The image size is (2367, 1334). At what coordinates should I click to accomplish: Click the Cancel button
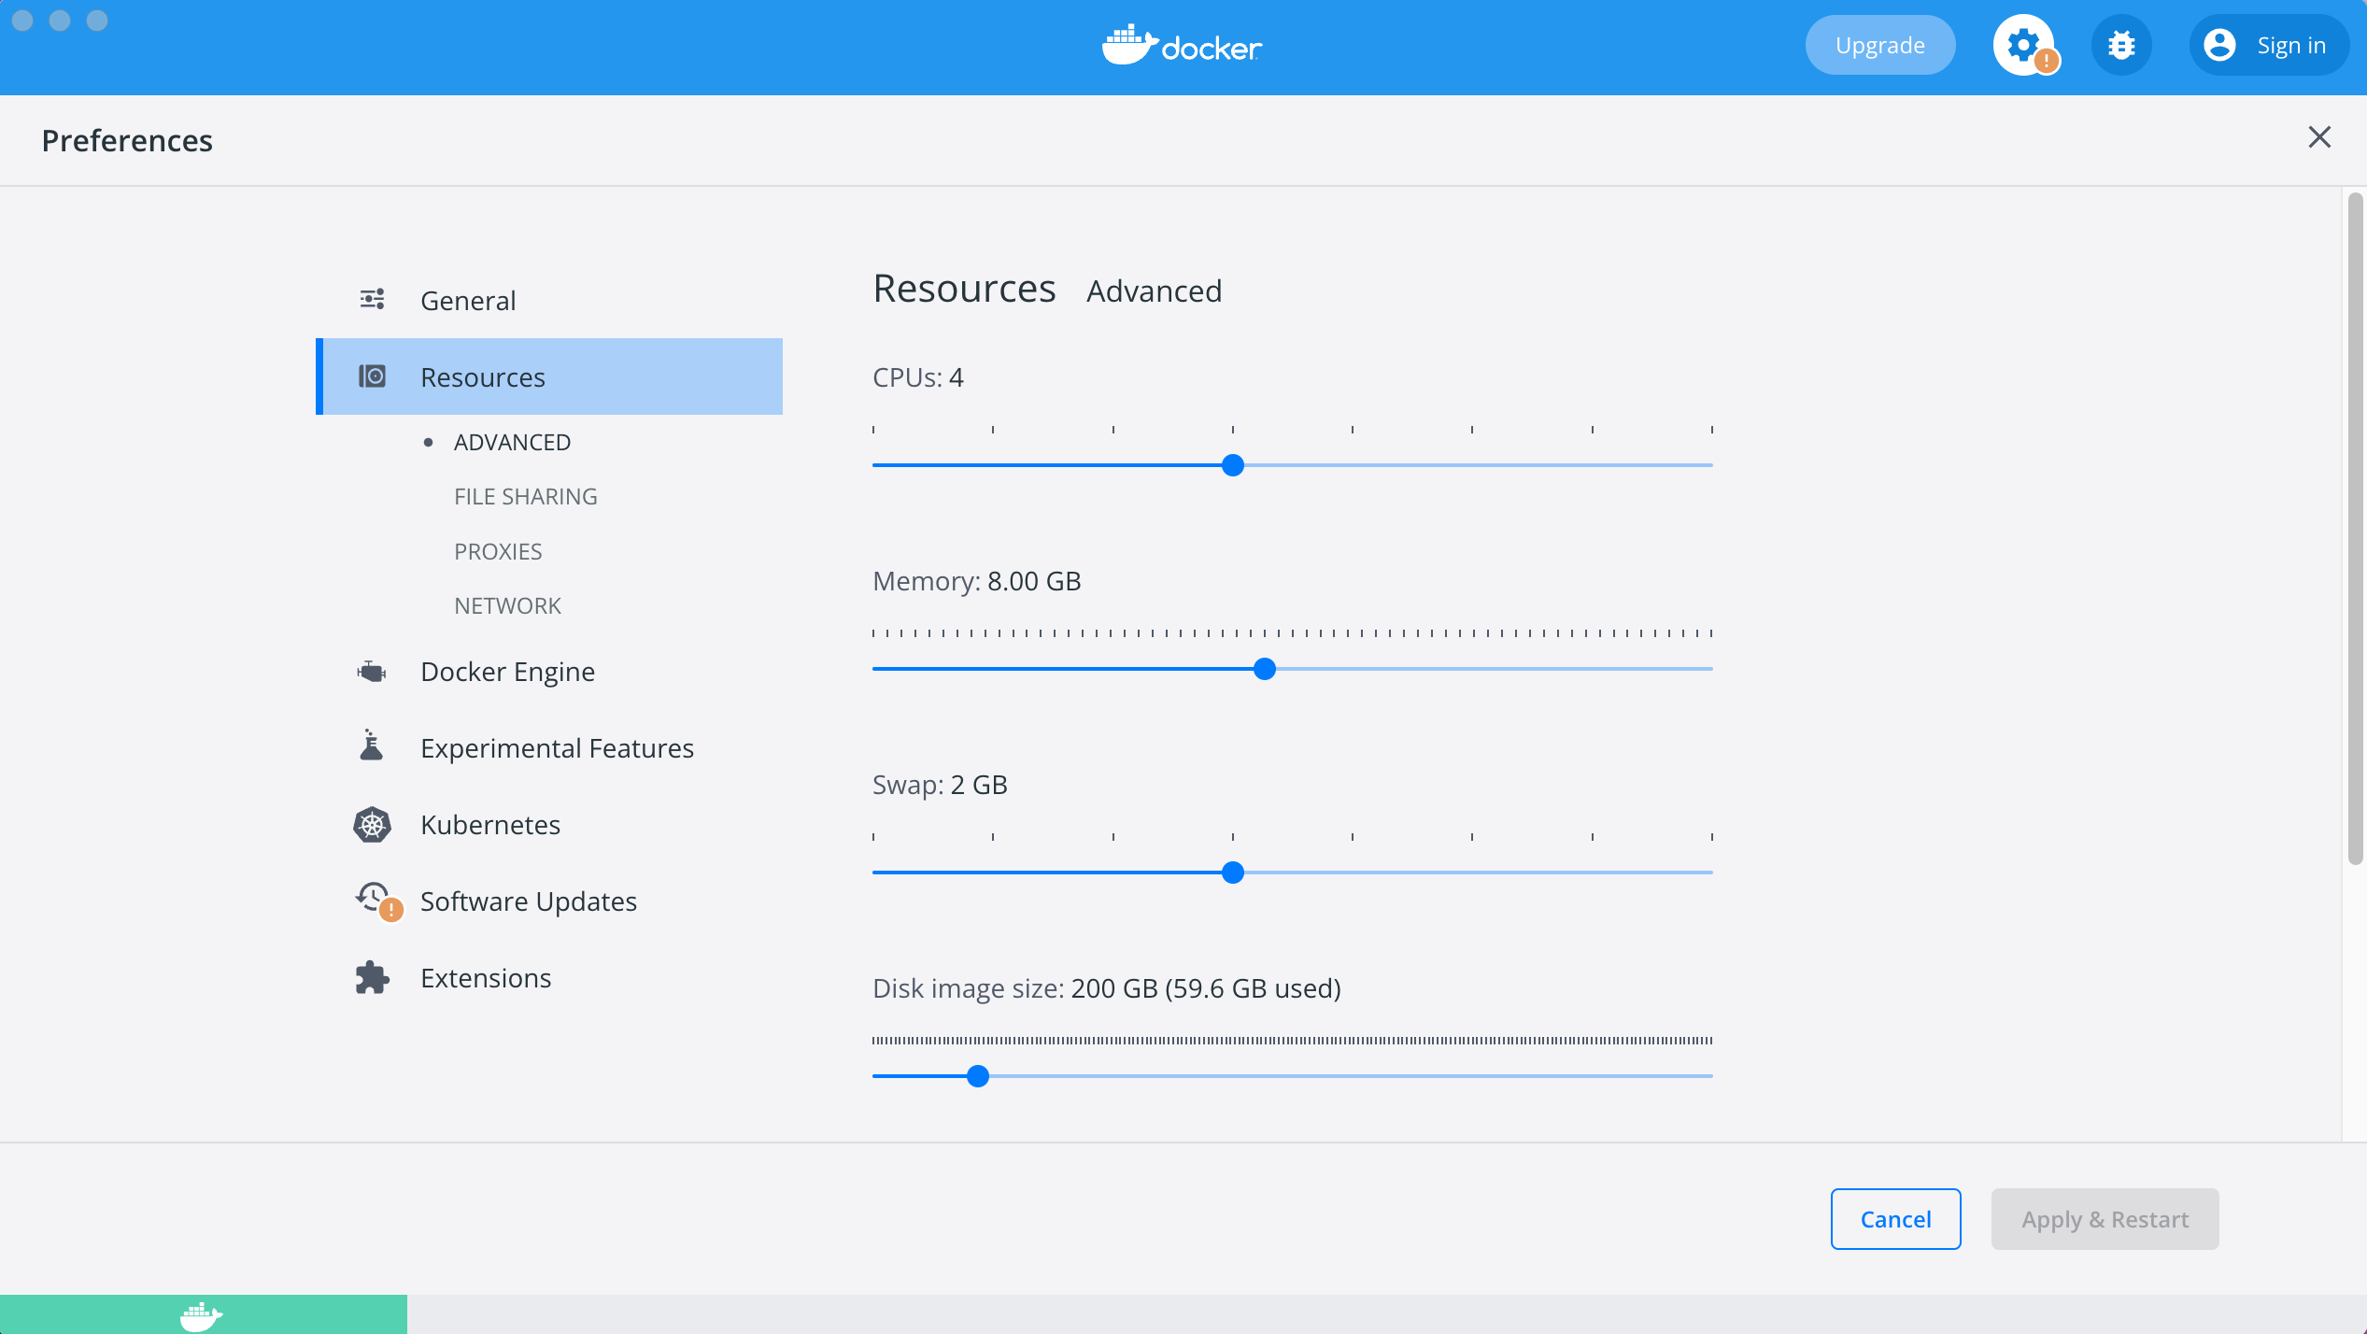[1895, 1219]
